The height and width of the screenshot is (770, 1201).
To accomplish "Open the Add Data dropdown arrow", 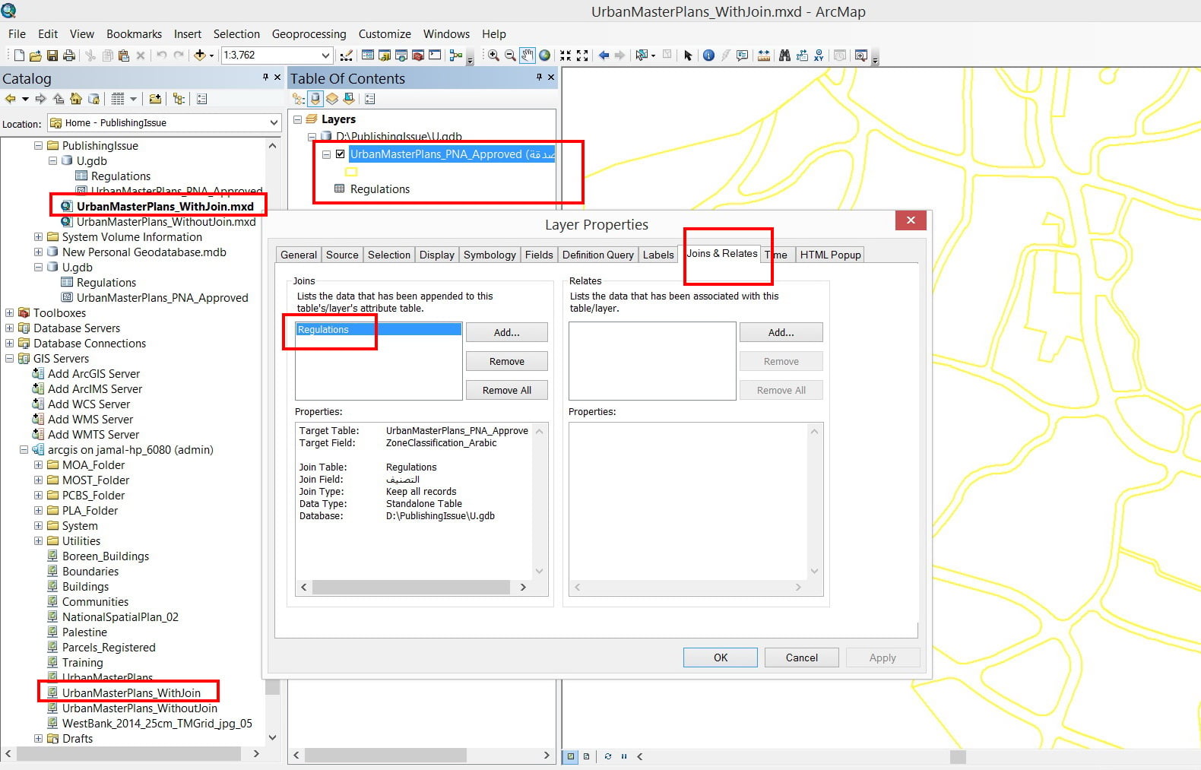I will [211, 55].
